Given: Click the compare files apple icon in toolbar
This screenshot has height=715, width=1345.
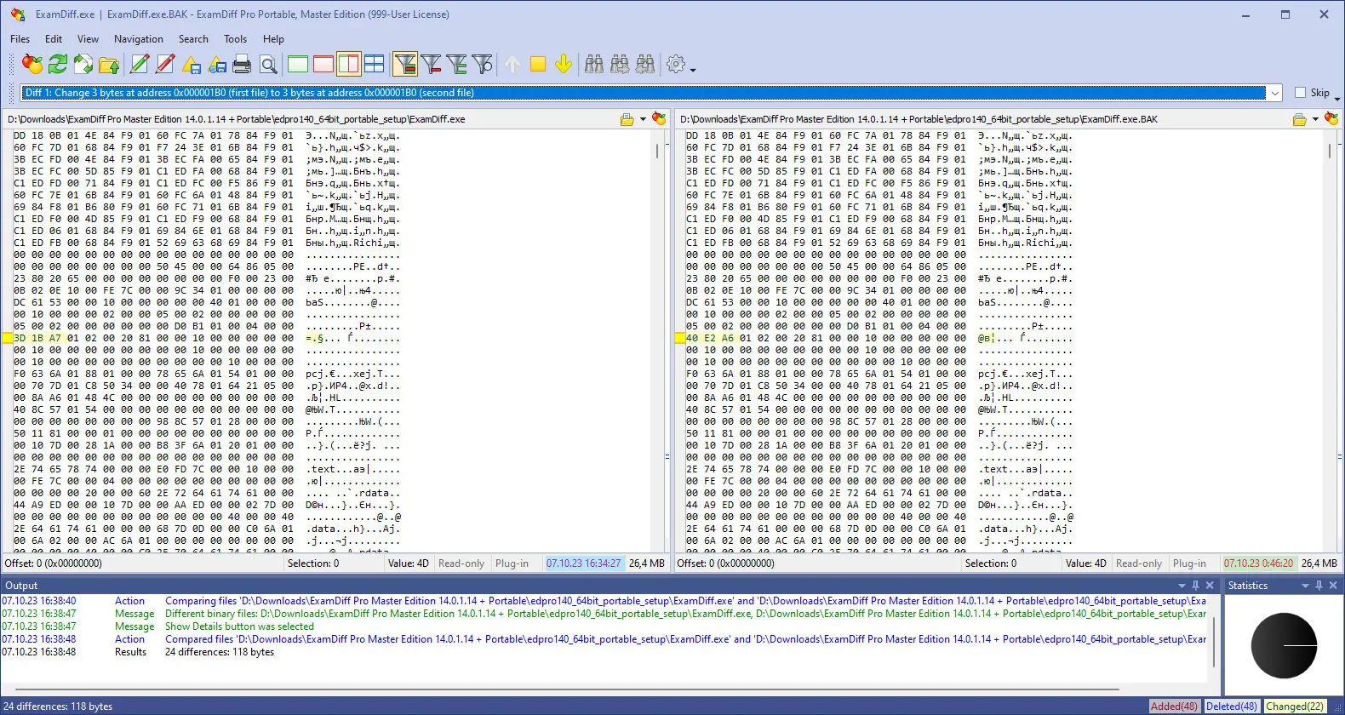Looking at the screenshot, I should tap(32, 64).
